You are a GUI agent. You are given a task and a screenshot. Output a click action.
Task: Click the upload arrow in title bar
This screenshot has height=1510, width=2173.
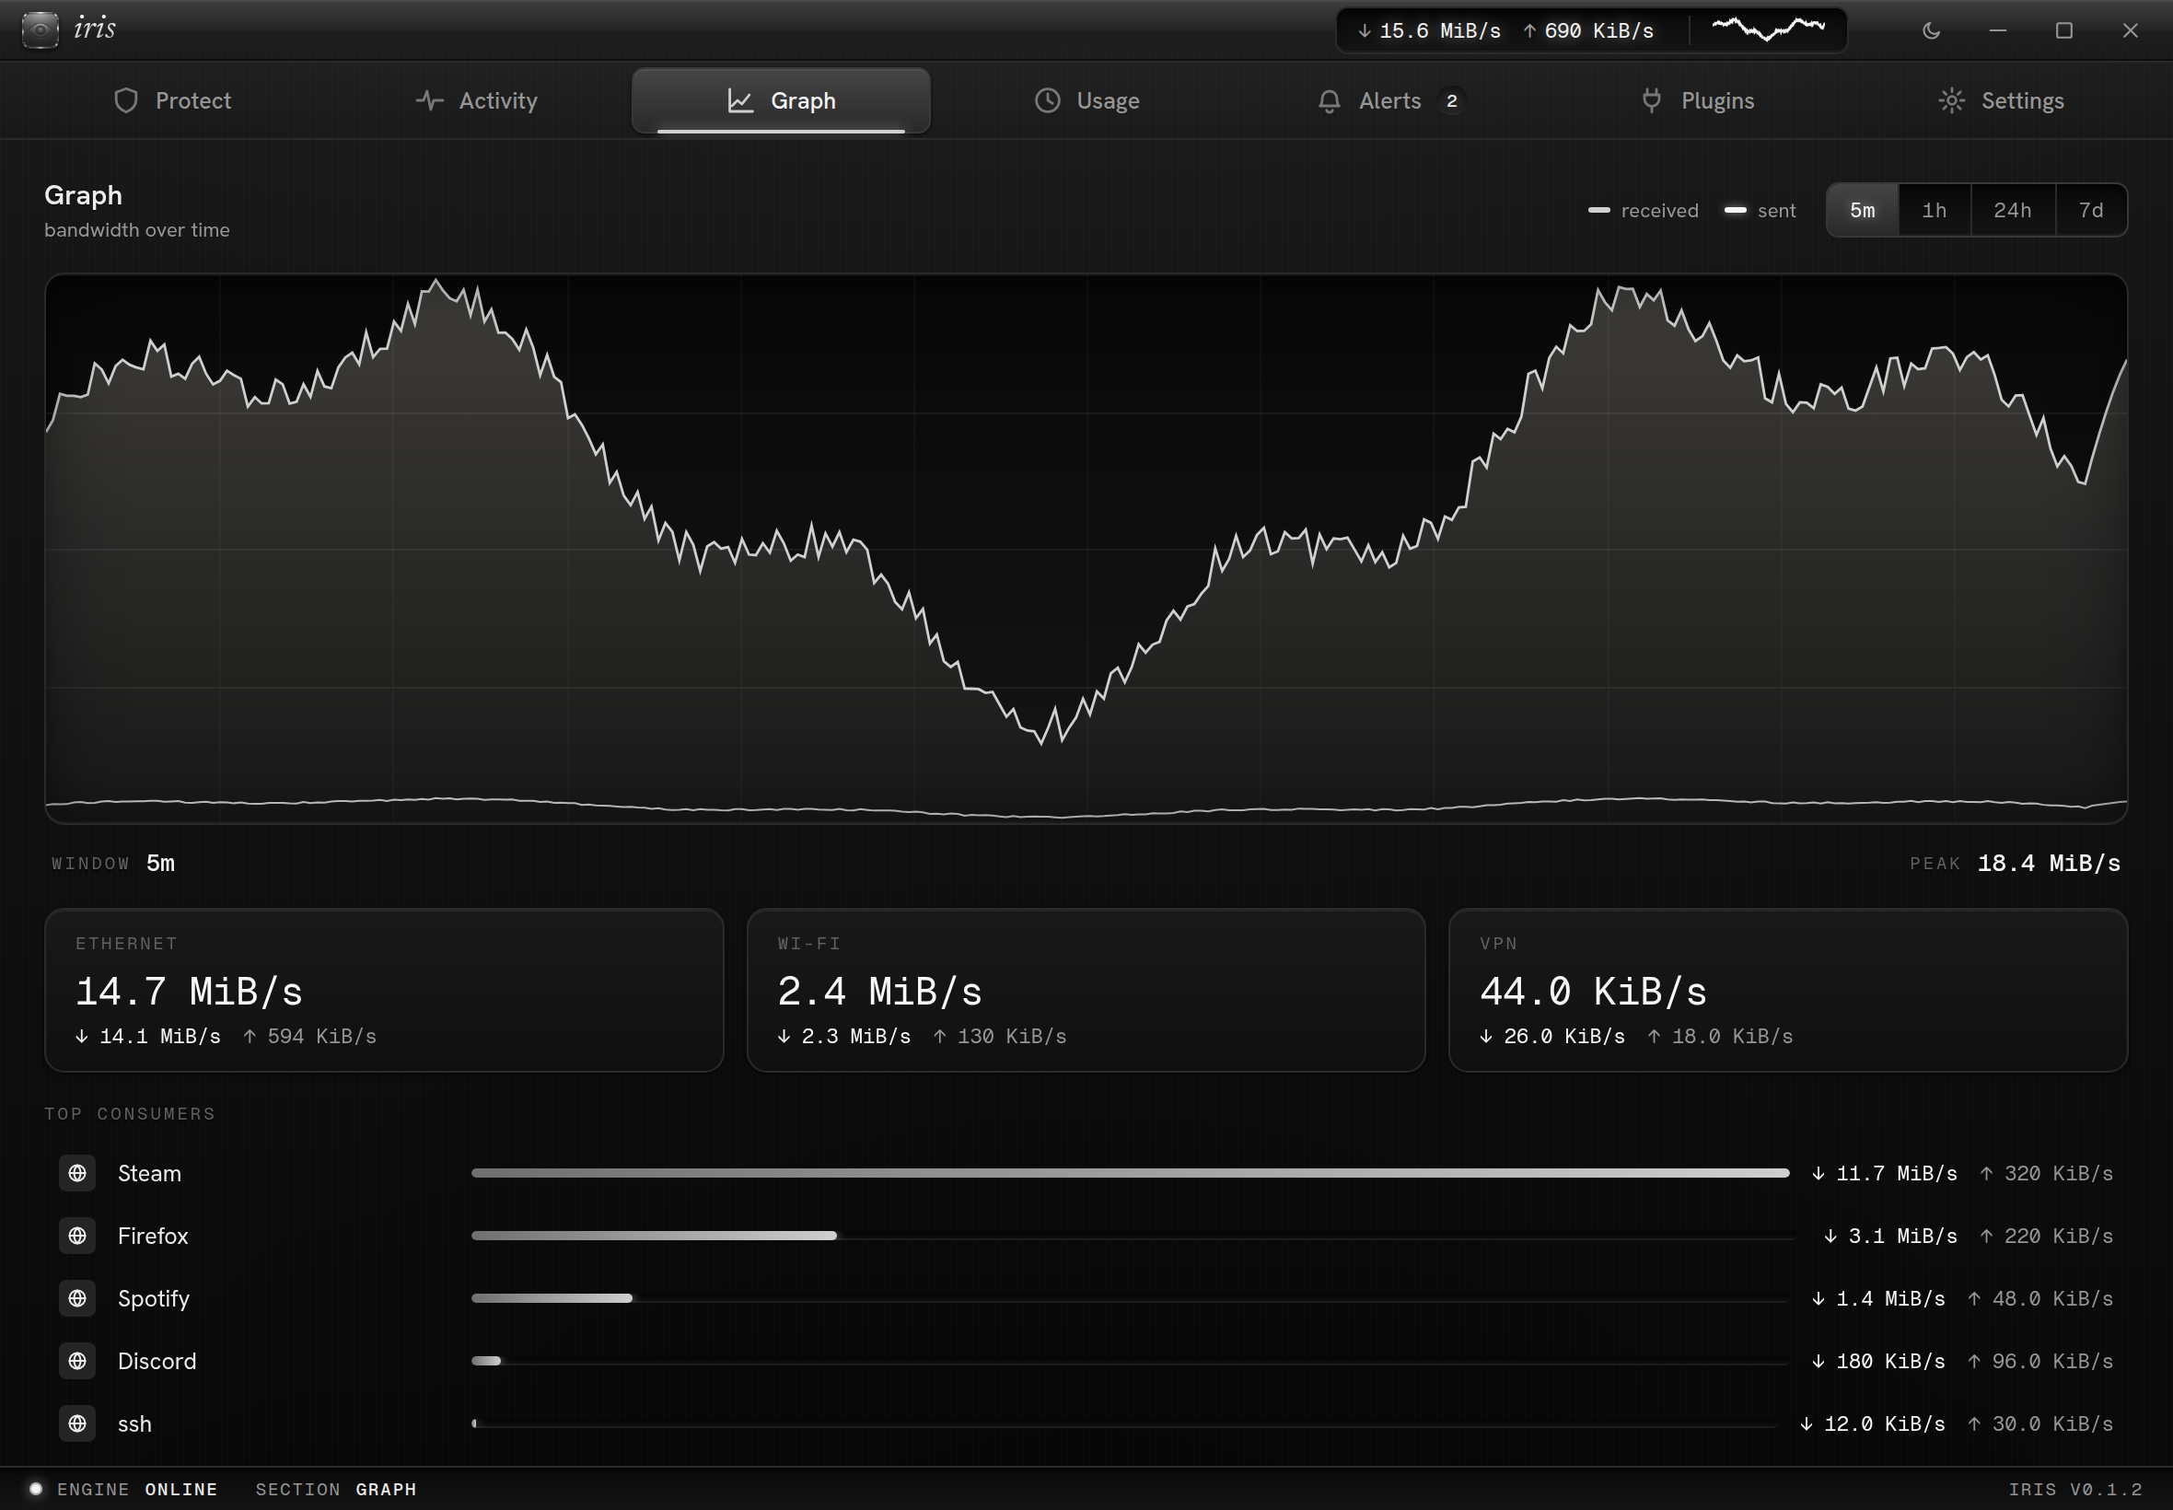1529,30
